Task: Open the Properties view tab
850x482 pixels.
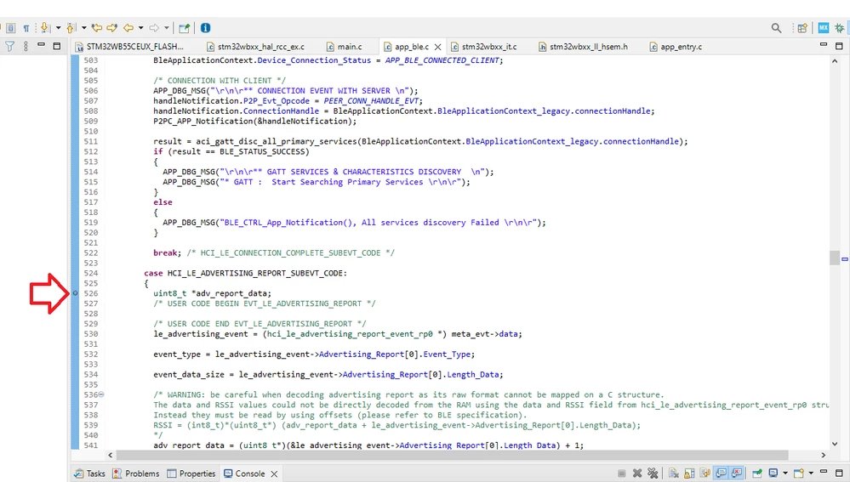Action: (x=191, y=473)
